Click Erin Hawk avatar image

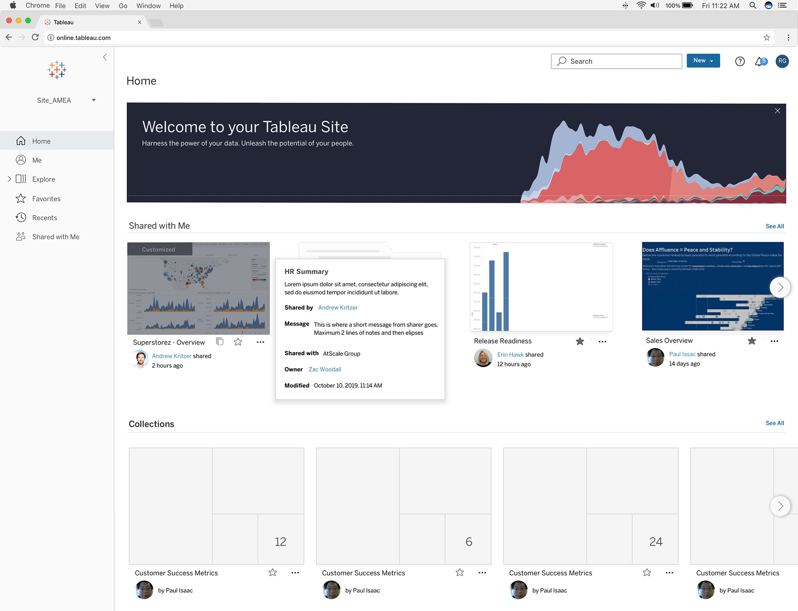(x=483, y=358)
